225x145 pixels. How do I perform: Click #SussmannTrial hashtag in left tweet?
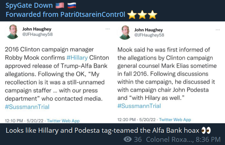27,107
